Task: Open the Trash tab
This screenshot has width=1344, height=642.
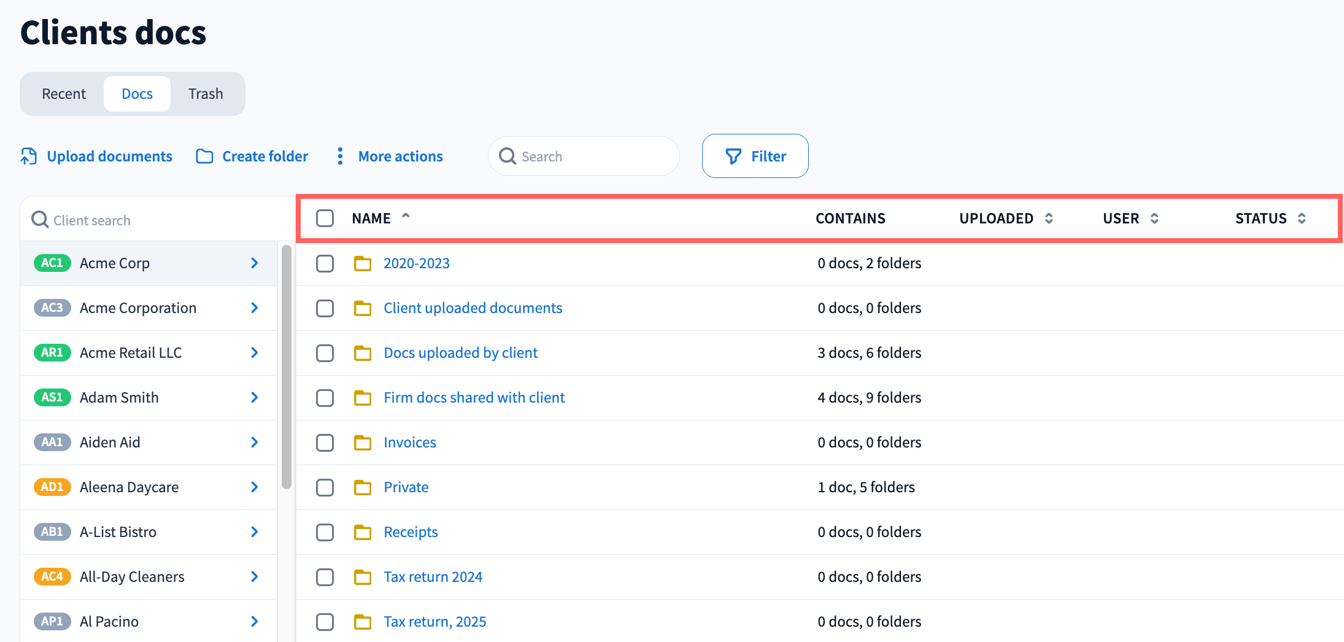Action: point(206,94)
